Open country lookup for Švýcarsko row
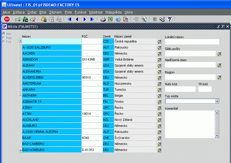Viewport: 231px width, 163px height. (159, 138)
